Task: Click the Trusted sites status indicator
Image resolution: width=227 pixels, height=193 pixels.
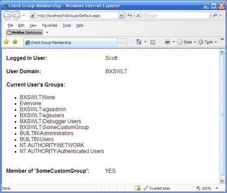Action: click(x=156, y=188)
